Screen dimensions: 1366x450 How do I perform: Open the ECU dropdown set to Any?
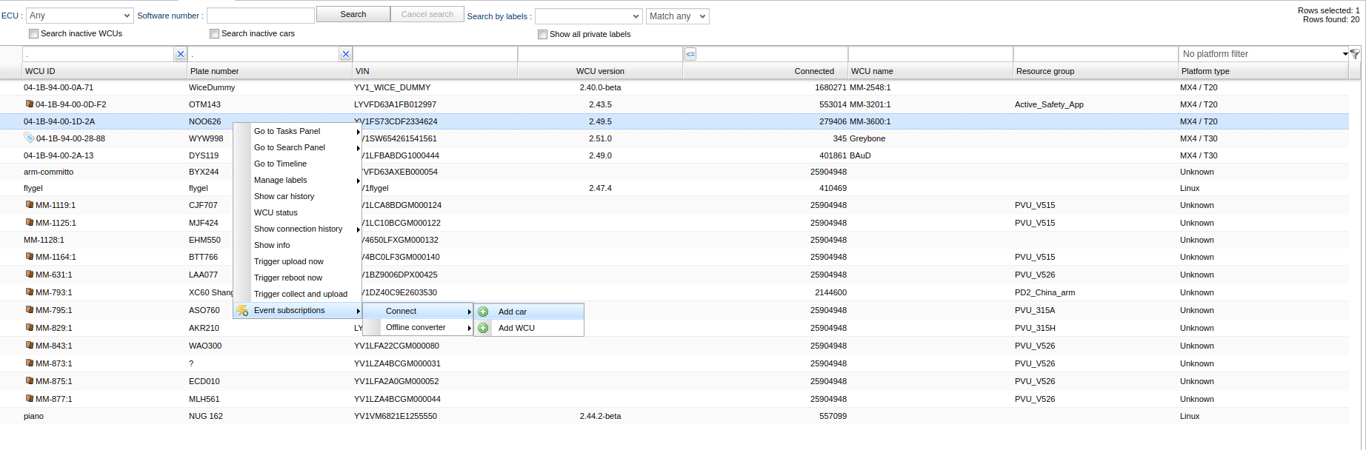tap(79, 16)
